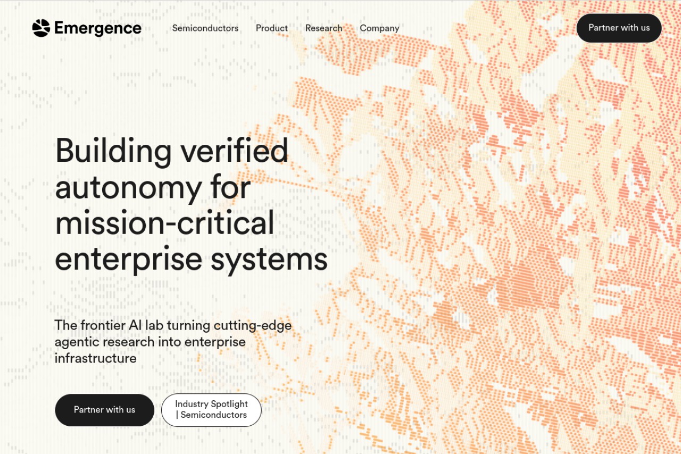This screenshot has width=681, height=454.
Task: Click "agentic research into enterprise" tagline line
Action: pos(150,342)
